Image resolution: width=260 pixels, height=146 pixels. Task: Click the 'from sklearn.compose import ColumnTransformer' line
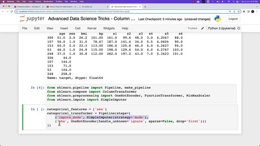[92, 92]
